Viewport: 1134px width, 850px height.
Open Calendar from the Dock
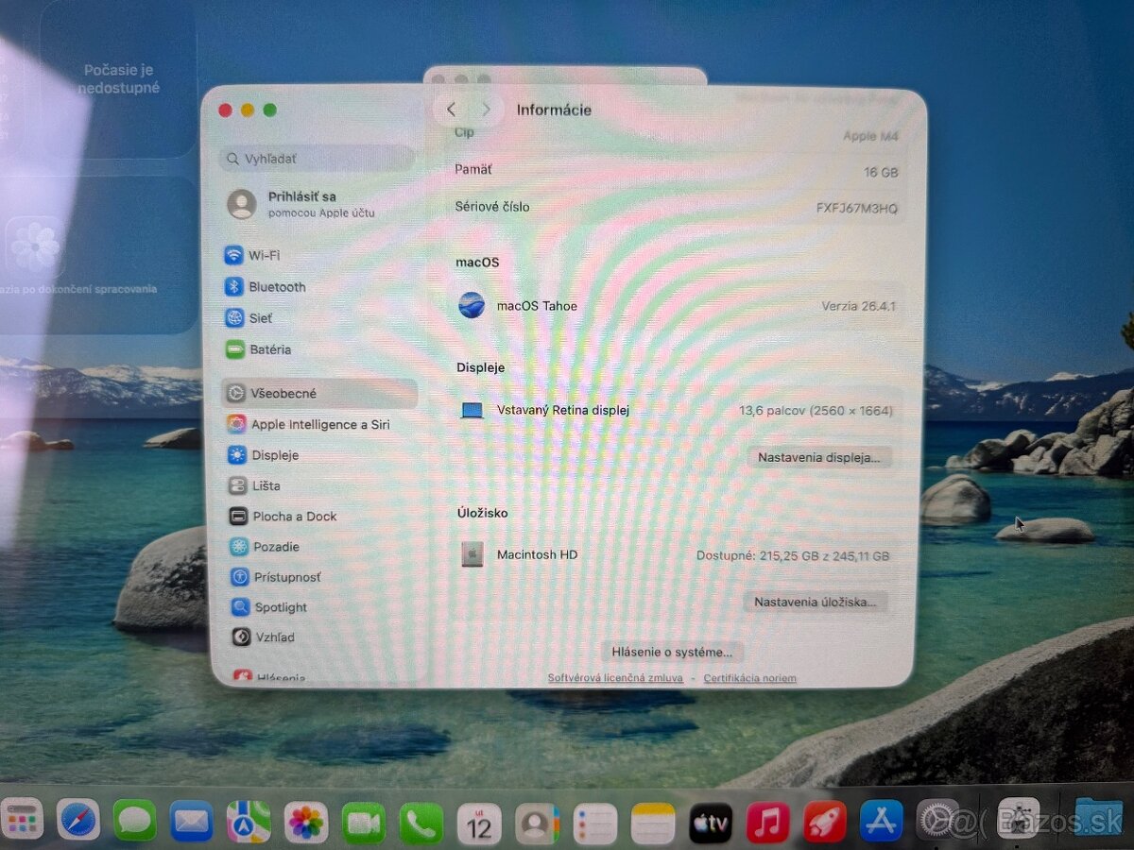479,824
